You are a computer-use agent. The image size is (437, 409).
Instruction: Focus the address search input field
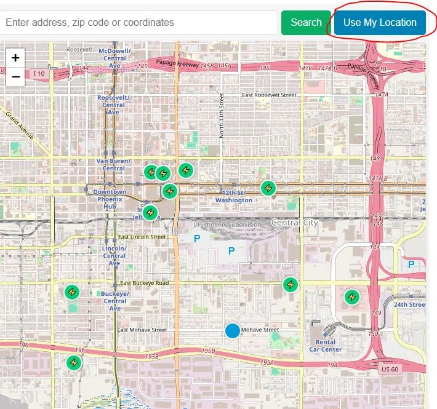pyautogui.click(x=139, y=23)
